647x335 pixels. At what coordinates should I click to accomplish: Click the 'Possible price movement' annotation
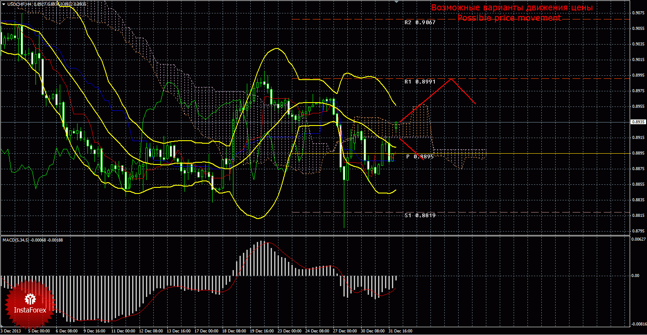509,18
